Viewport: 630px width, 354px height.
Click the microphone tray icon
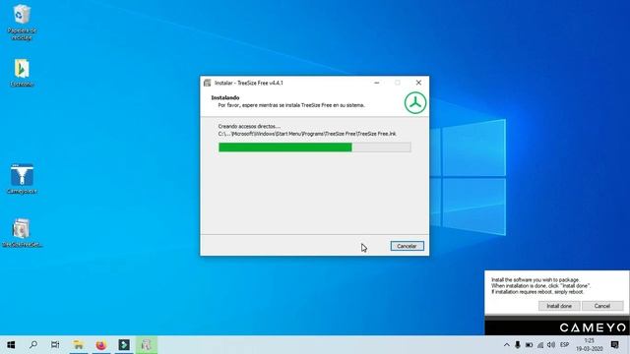(x=518, y=345)
